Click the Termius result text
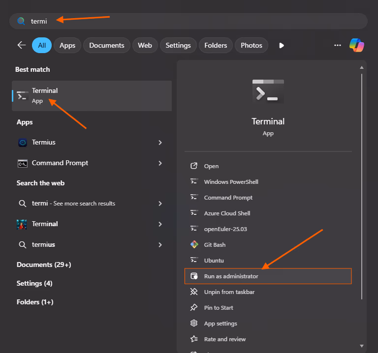Screen dimensions: 378x353 click(44, 142)
